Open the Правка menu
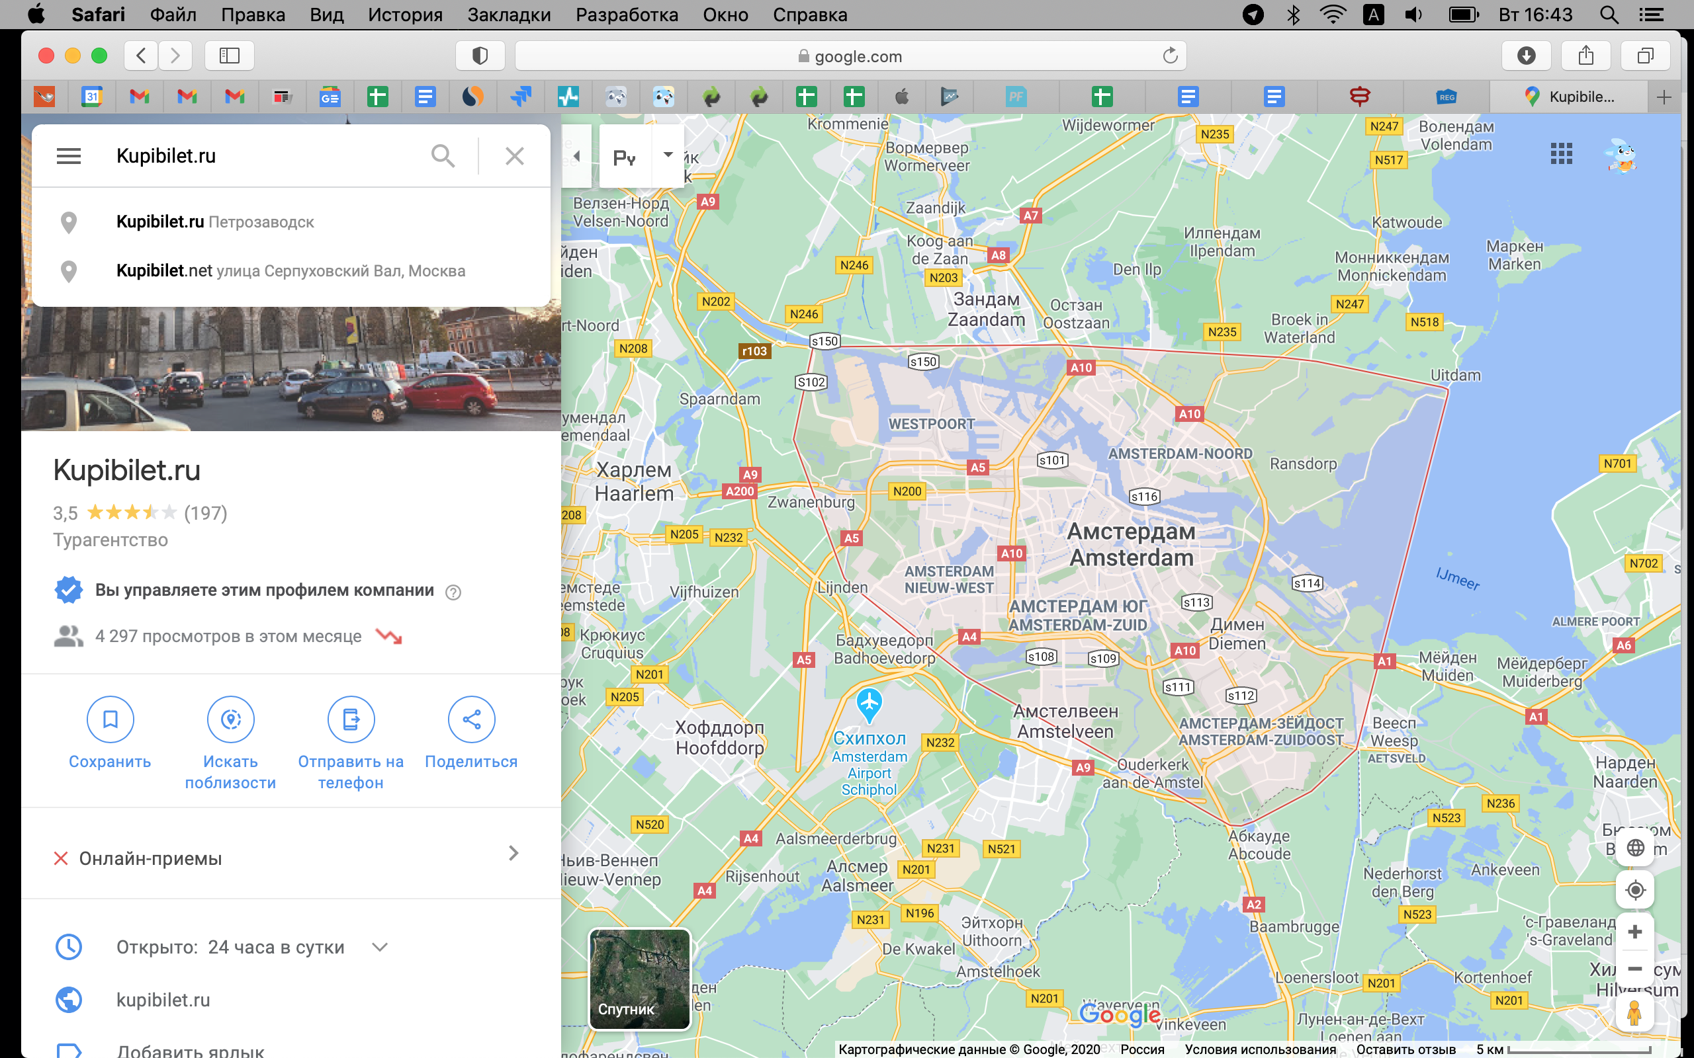 tap(253, 15)
